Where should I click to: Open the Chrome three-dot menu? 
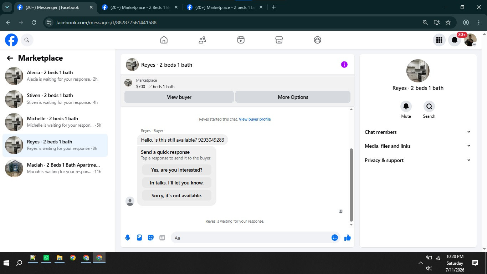(x=479, y=22)
